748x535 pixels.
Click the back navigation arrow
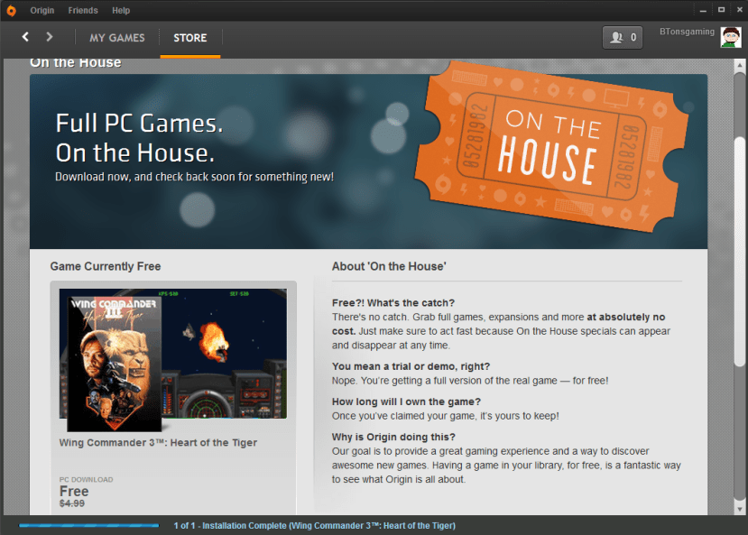click(x=24, y=37)
